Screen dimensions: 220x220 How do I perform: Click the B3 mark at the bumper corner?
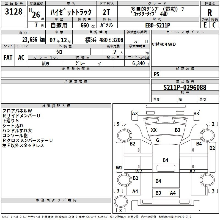click(x=196, y=114)
